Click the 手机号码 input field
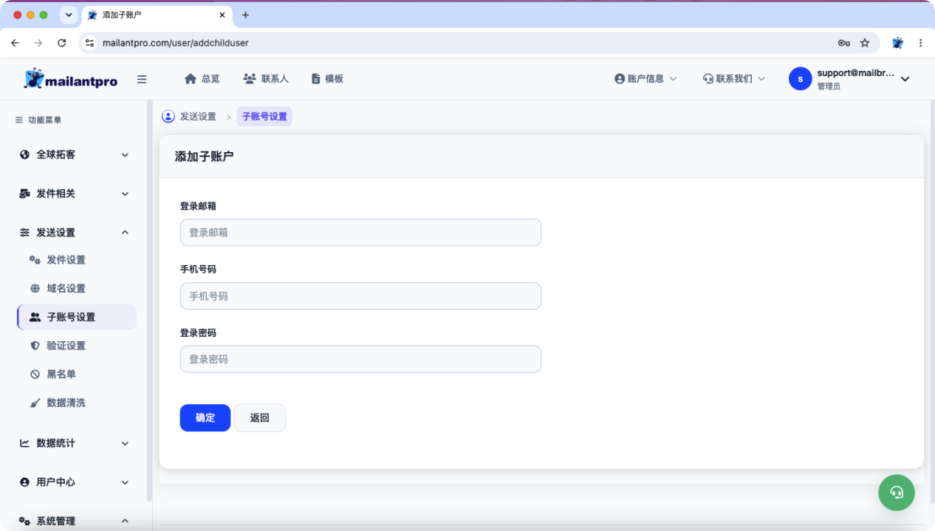 [x=360, y=296]
